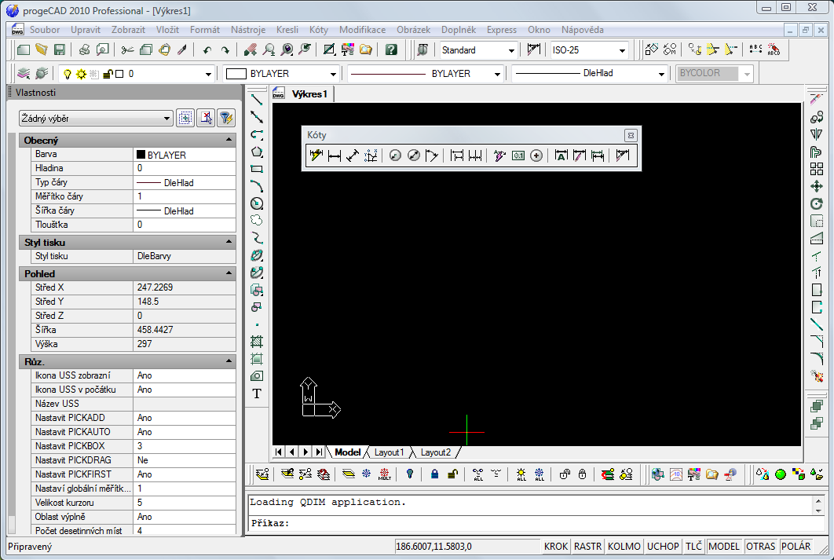Click the Match Properties brush icon
The image size is (834, 560).
click(182, 50)
